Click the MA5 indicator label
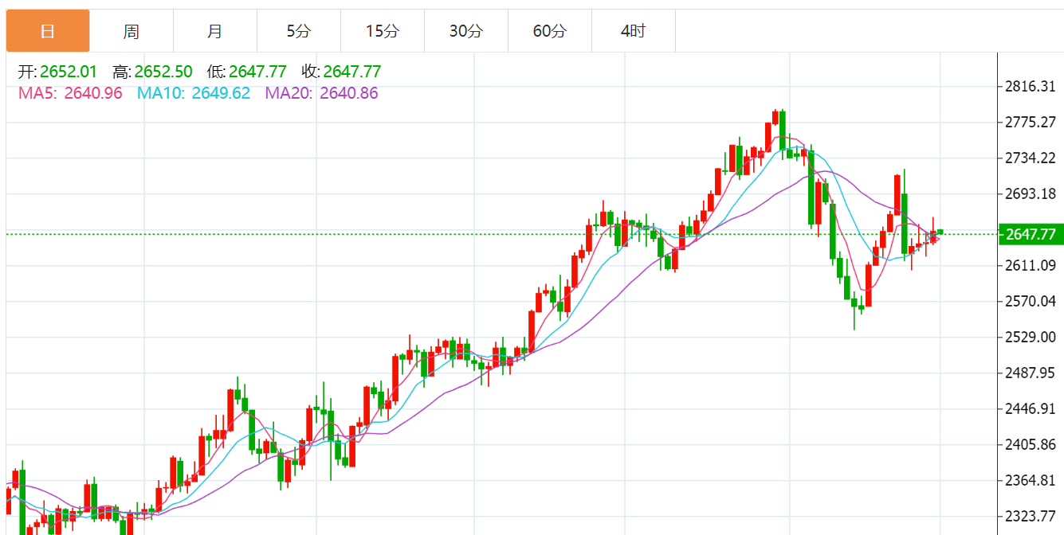 (70, 93)
